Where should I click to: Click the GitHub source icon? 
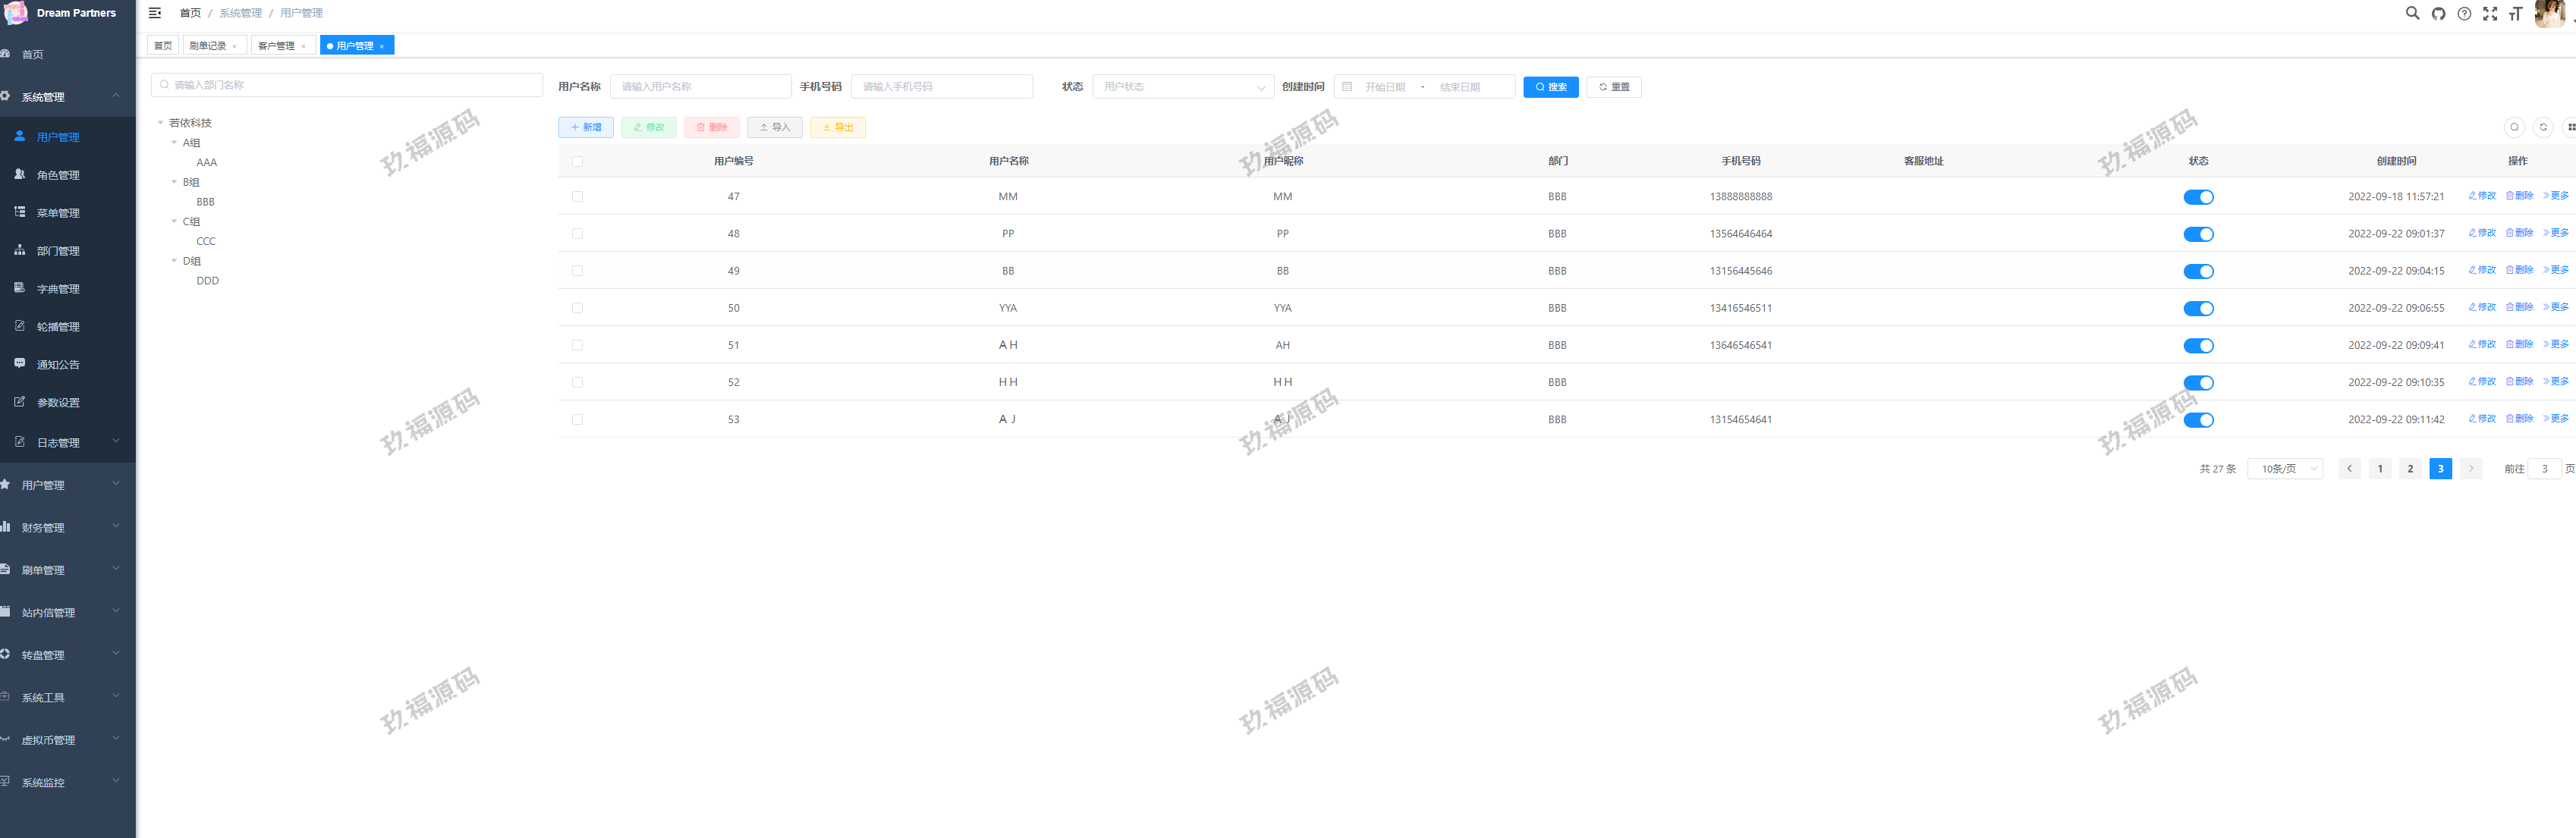pos(2438,14)
